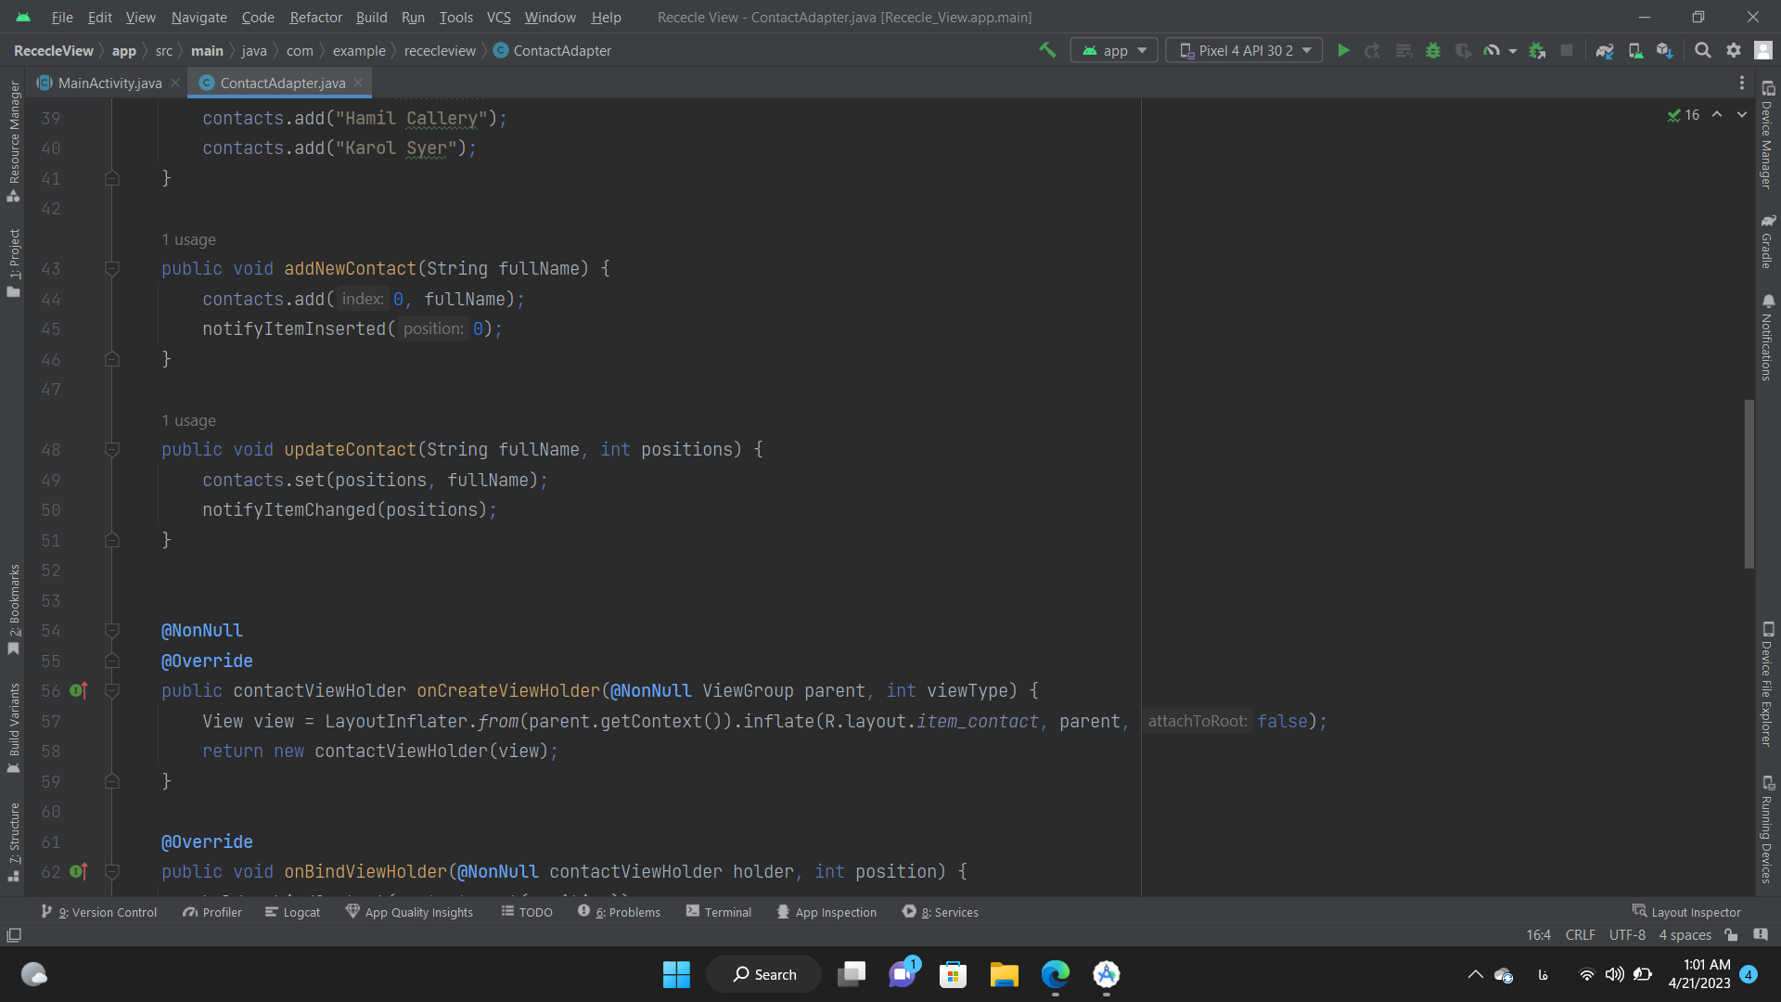Switch to MainActivity.java tab

pyautogui.click(x=109, y=83)
